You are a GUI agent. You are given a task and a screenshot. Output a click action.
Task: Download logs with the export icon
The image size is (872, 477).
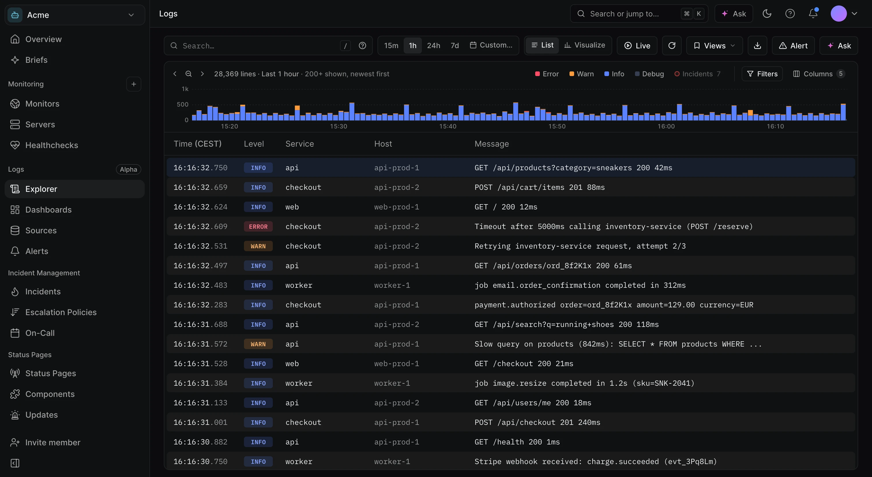tap(757, 46)
